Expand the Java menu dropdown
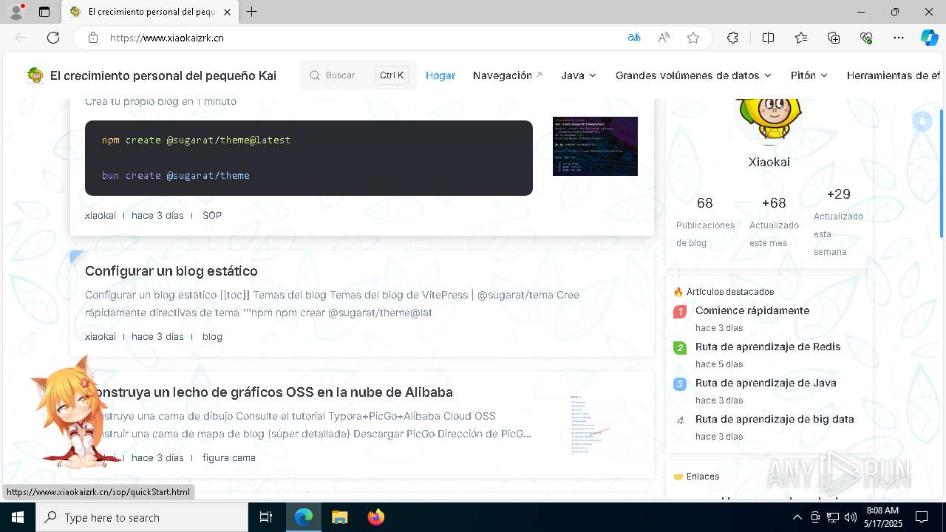The height and width of the screenshot is (532, 946). (x=579, y=75)
